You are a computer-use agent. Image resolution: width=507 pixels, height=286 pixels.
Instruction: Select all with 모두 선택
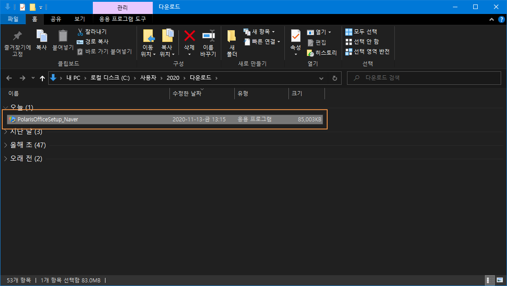(x=361, y=32)
